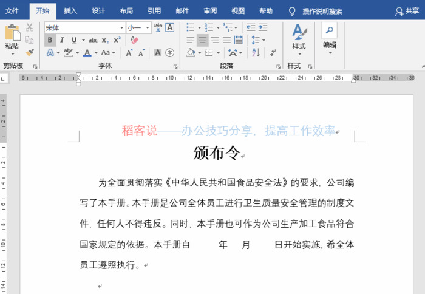
Task: Click the 共享 share button
Action: 407,11
